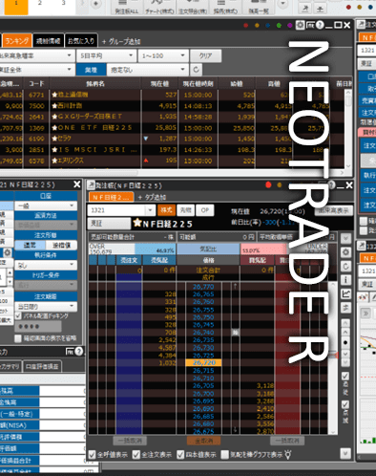This screenshot has width=376, height=476.
Task: Click the タブ追加 tab in order board
Action: click(x=152, y=197)
